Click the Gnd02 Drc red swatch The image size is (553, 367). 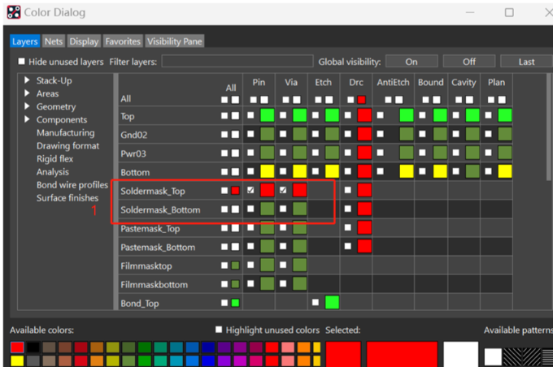click(364, 134)
